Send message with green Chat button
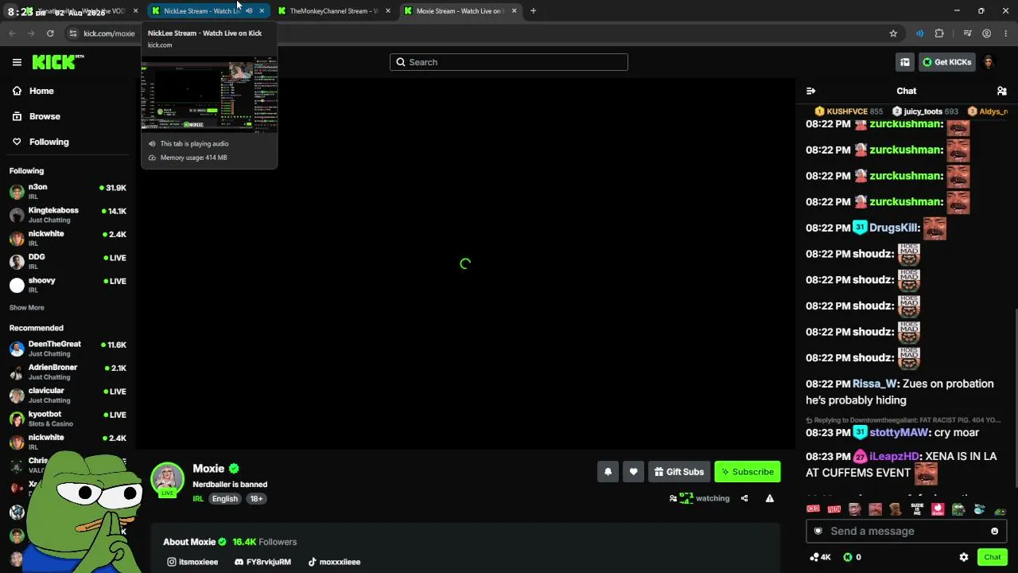Image resolution: width=1018 pixels, height=573 pixels. (992, 557)
